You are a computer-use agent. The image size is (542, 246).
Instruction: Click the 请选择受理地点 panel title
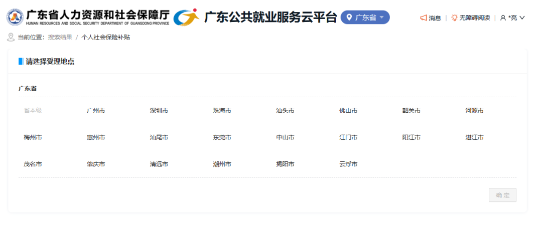(50, 62)
